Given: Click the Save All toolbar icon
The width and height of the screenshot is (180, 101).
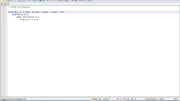Looking at the screenshot, I should tap(12, 1).
